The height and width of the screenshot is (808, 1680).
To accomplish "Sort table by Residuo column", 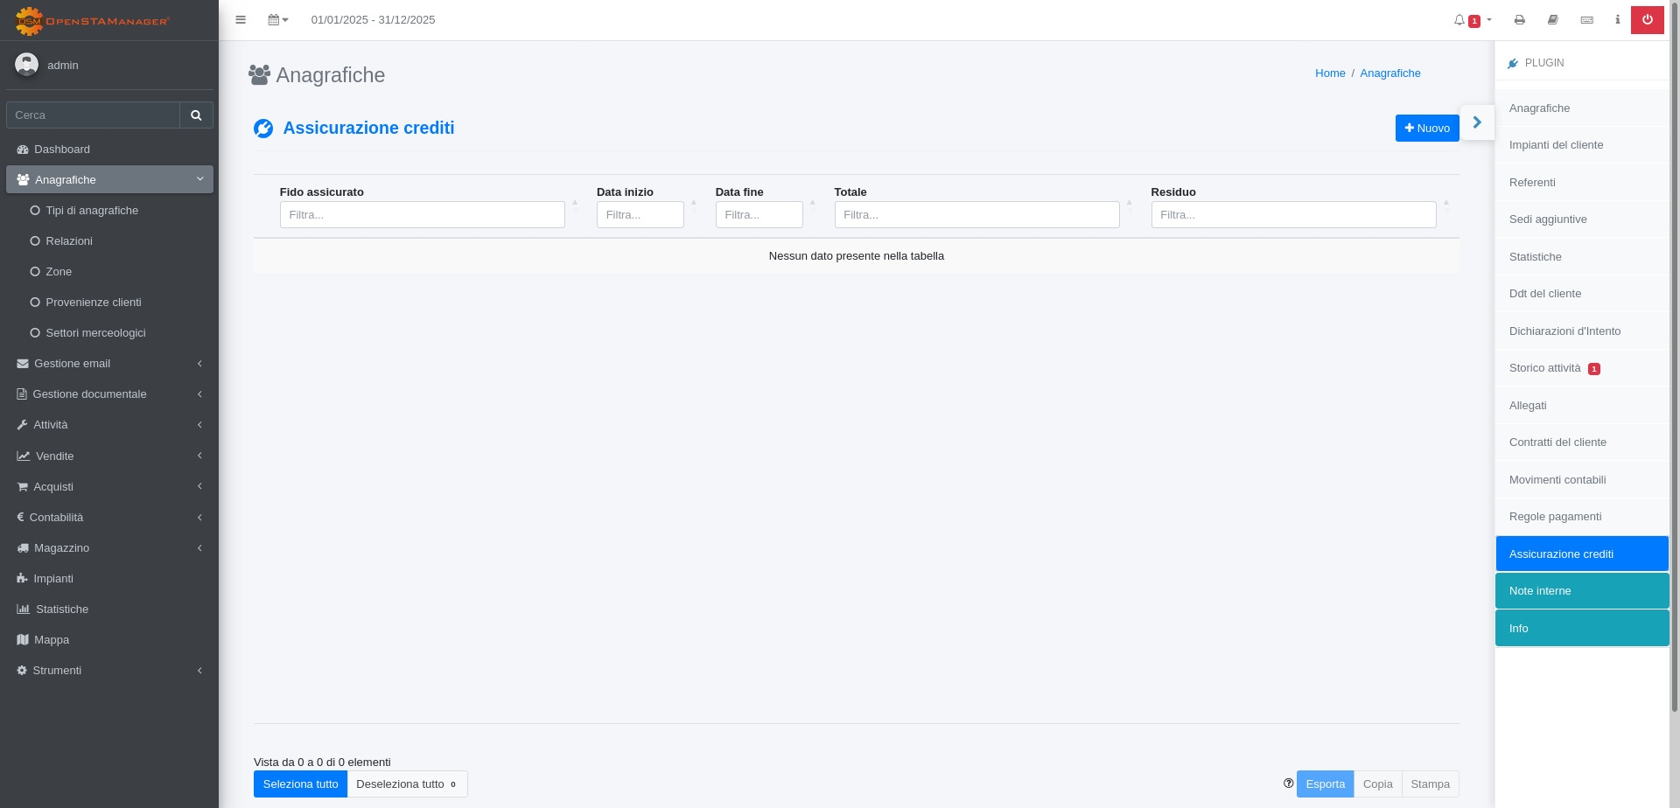I will coord(1173,192).
